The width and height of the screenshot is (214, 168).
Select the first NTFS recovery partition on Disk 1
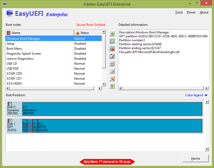tap(25, 126)
